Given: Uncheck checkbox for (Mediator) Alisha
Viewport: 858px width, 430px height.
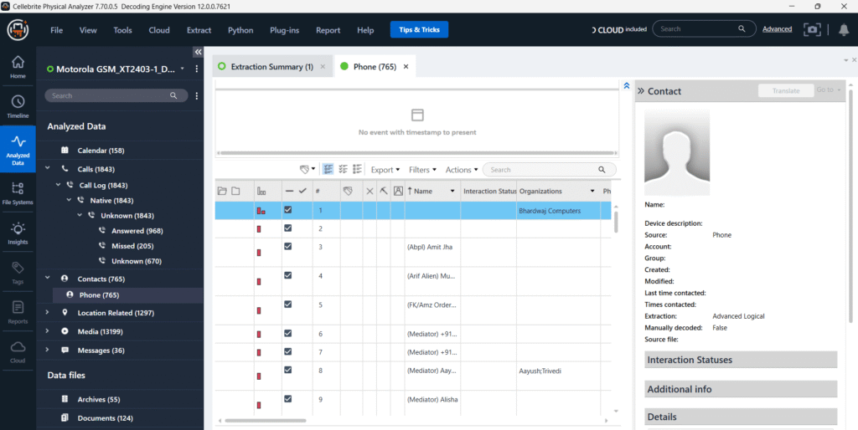Looking at the screenshot, I should pyautogui.click(x=288, y=398).
